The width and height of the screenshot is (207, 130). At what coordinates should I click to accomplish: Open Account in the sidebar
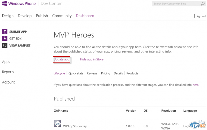click(x=9, y=82)
